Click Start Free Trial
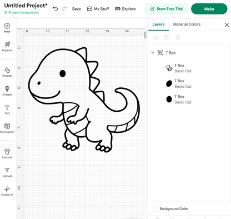This screenshot has height=219, width=231. point(166,9)
